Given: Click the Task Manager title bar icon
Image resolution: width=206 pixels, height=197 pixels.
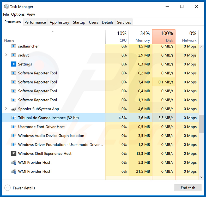Looking at the screenshot, I should [6, 7].
